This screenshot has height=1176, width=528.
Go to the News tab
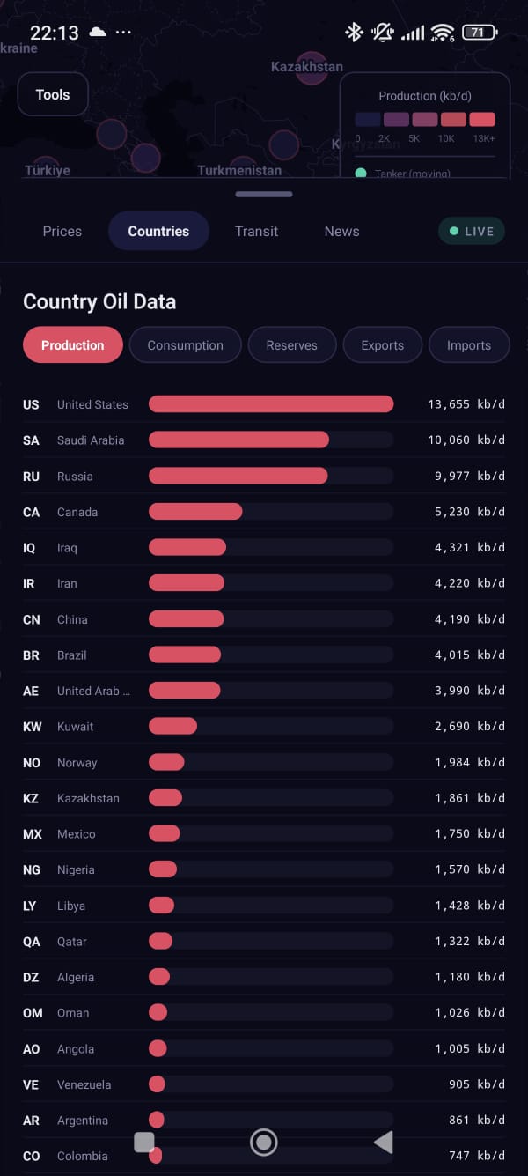click(341, 231)
